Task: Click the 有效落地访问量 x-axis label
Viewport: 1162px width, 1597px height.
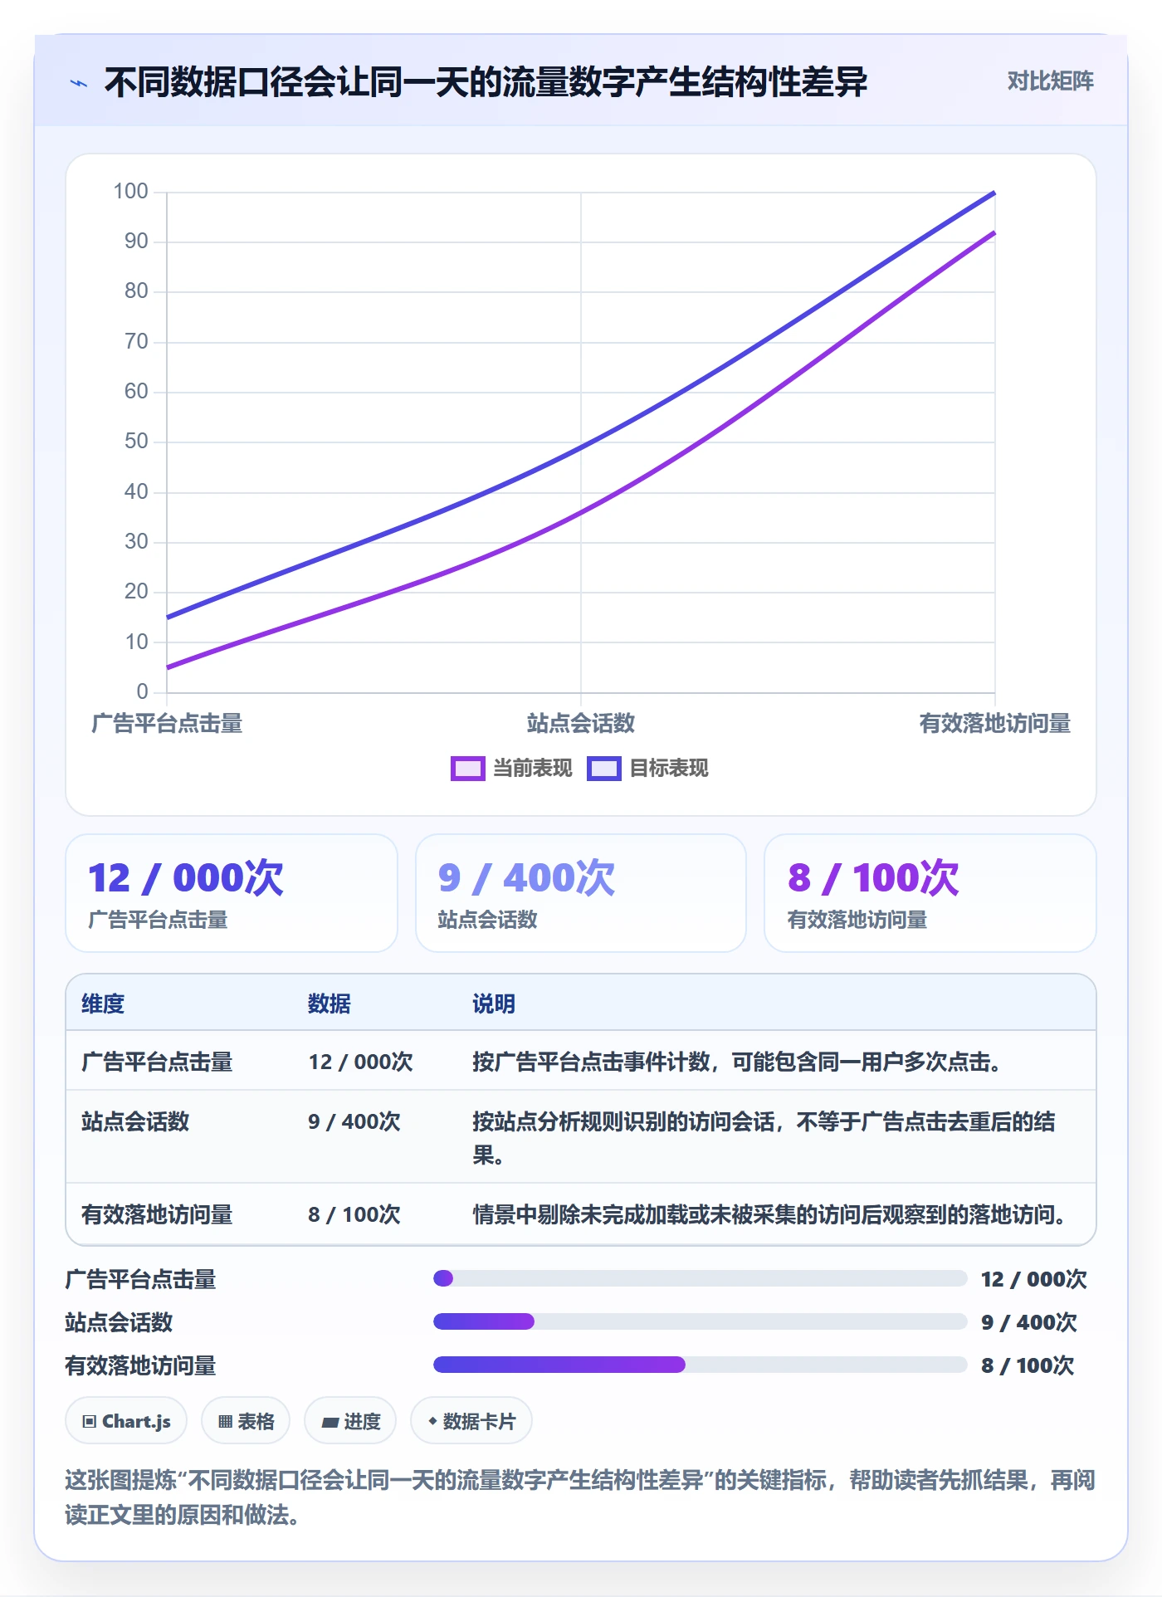Action: [994, 724]
